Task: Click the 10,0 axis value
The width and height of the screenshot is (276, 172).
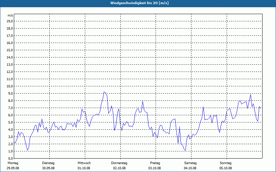Action: (10, 86)
